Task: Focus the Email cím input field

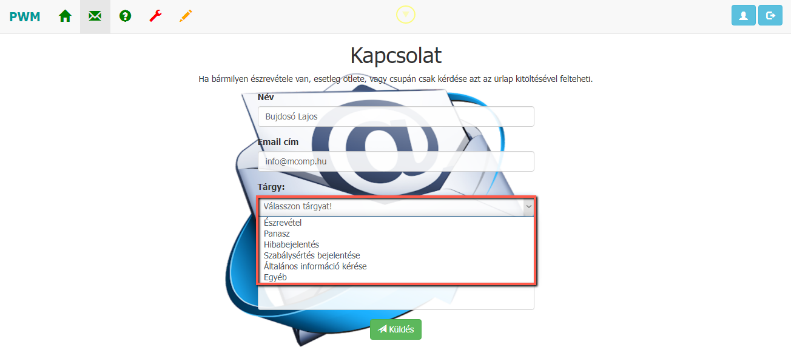Action: pos(396,161)
